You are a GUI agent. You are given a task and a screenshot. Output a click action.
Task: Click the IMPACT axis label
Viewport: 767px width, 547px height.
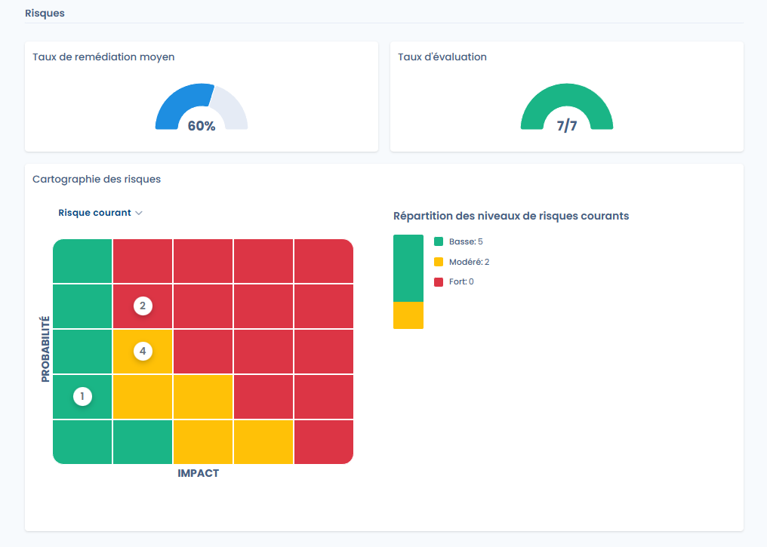click(x=198, y=473)
